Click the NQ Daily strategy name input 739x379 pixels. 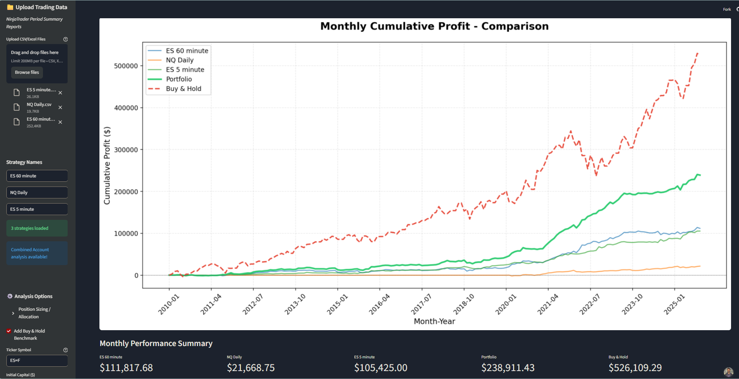37,192
